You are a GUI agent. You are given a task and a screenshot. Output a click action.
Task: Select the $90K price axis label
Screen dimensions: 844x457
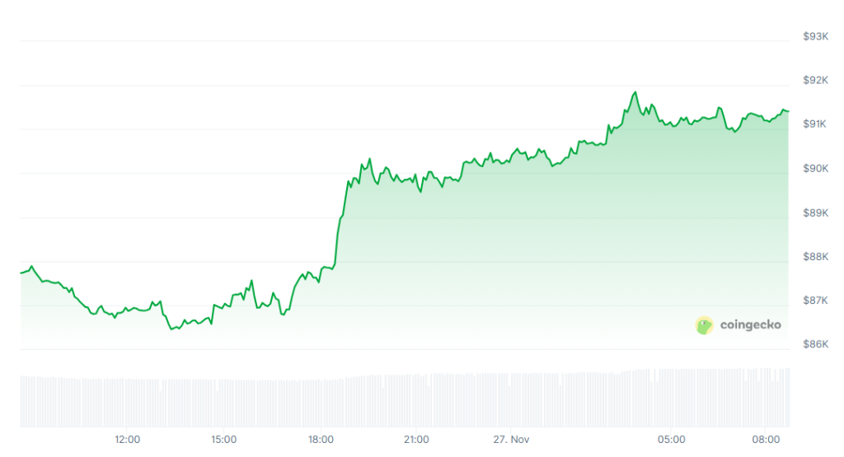click(x=815, y=168)
